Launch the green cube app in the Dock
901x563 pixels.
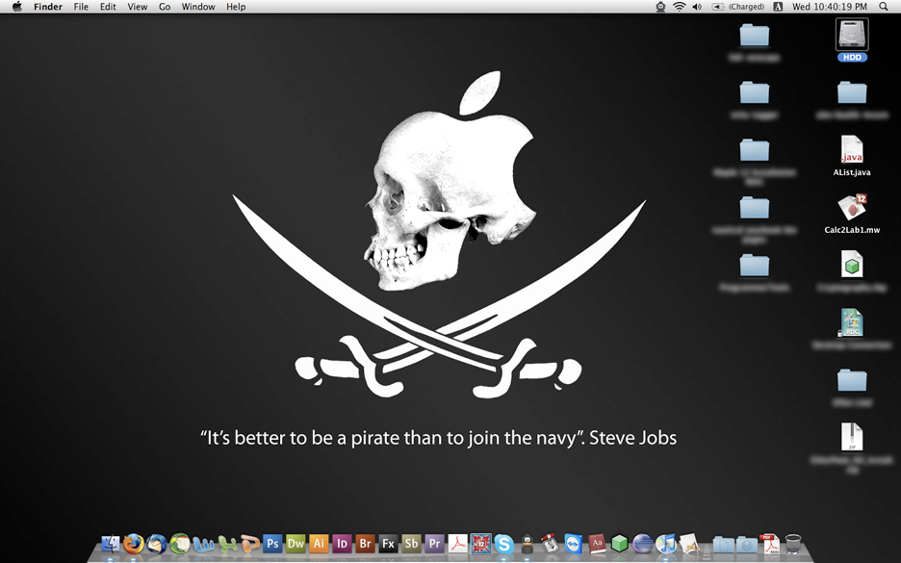click(620, 544)
